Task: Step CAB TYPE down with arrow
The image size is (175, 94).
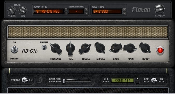Action: 125,13
